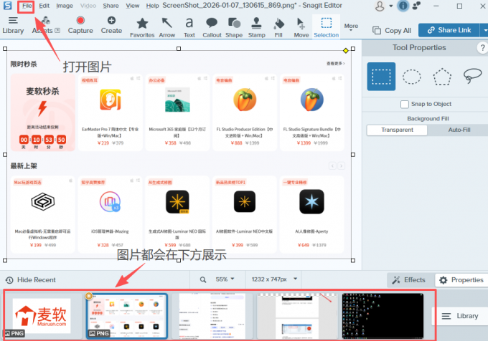Viewport: 488px width, 341px height.
Task: Click the Microsoft 365 product card
Action: 177,112
